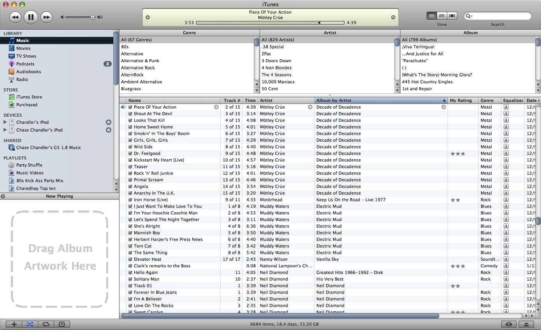Set rating stars for Dr. Feelgood
Viewport: 541px width, 330px height.
tap(458, 153)
